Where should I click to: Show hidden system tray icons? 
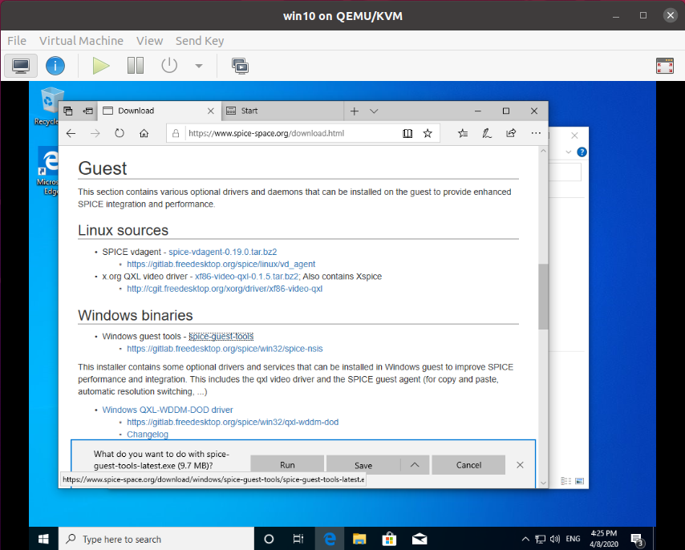point(525,539)
